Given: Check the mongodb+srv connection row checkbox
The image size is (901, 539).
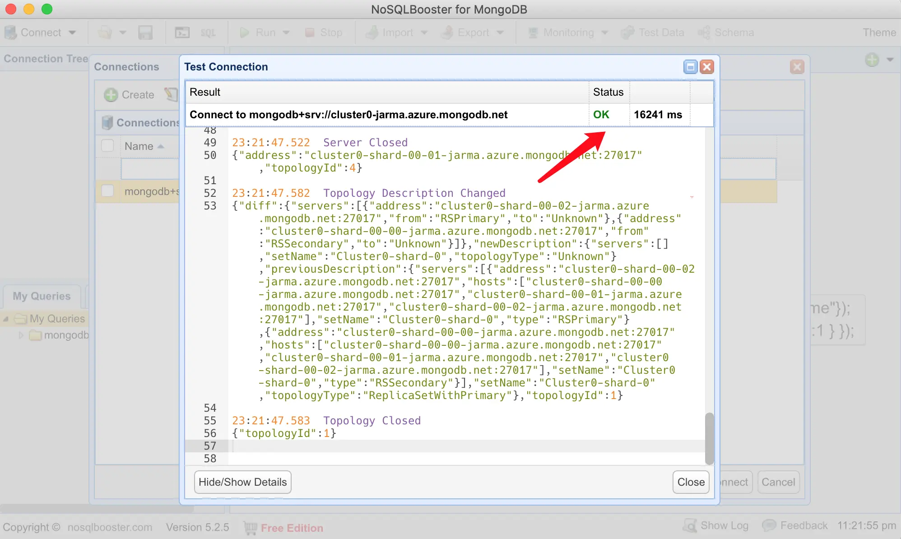Looking at the screenshot, I should point(107,191).
